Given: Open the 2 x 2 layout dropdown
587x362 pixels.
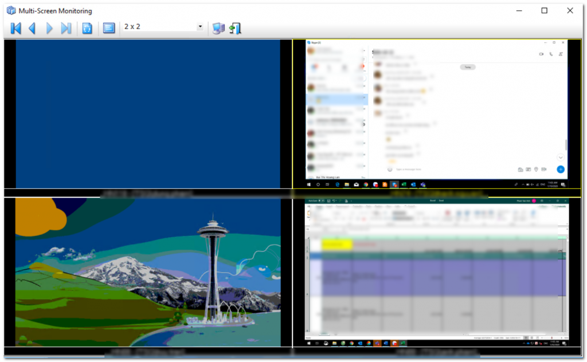Looking at the screenshot, I should 200,26.
